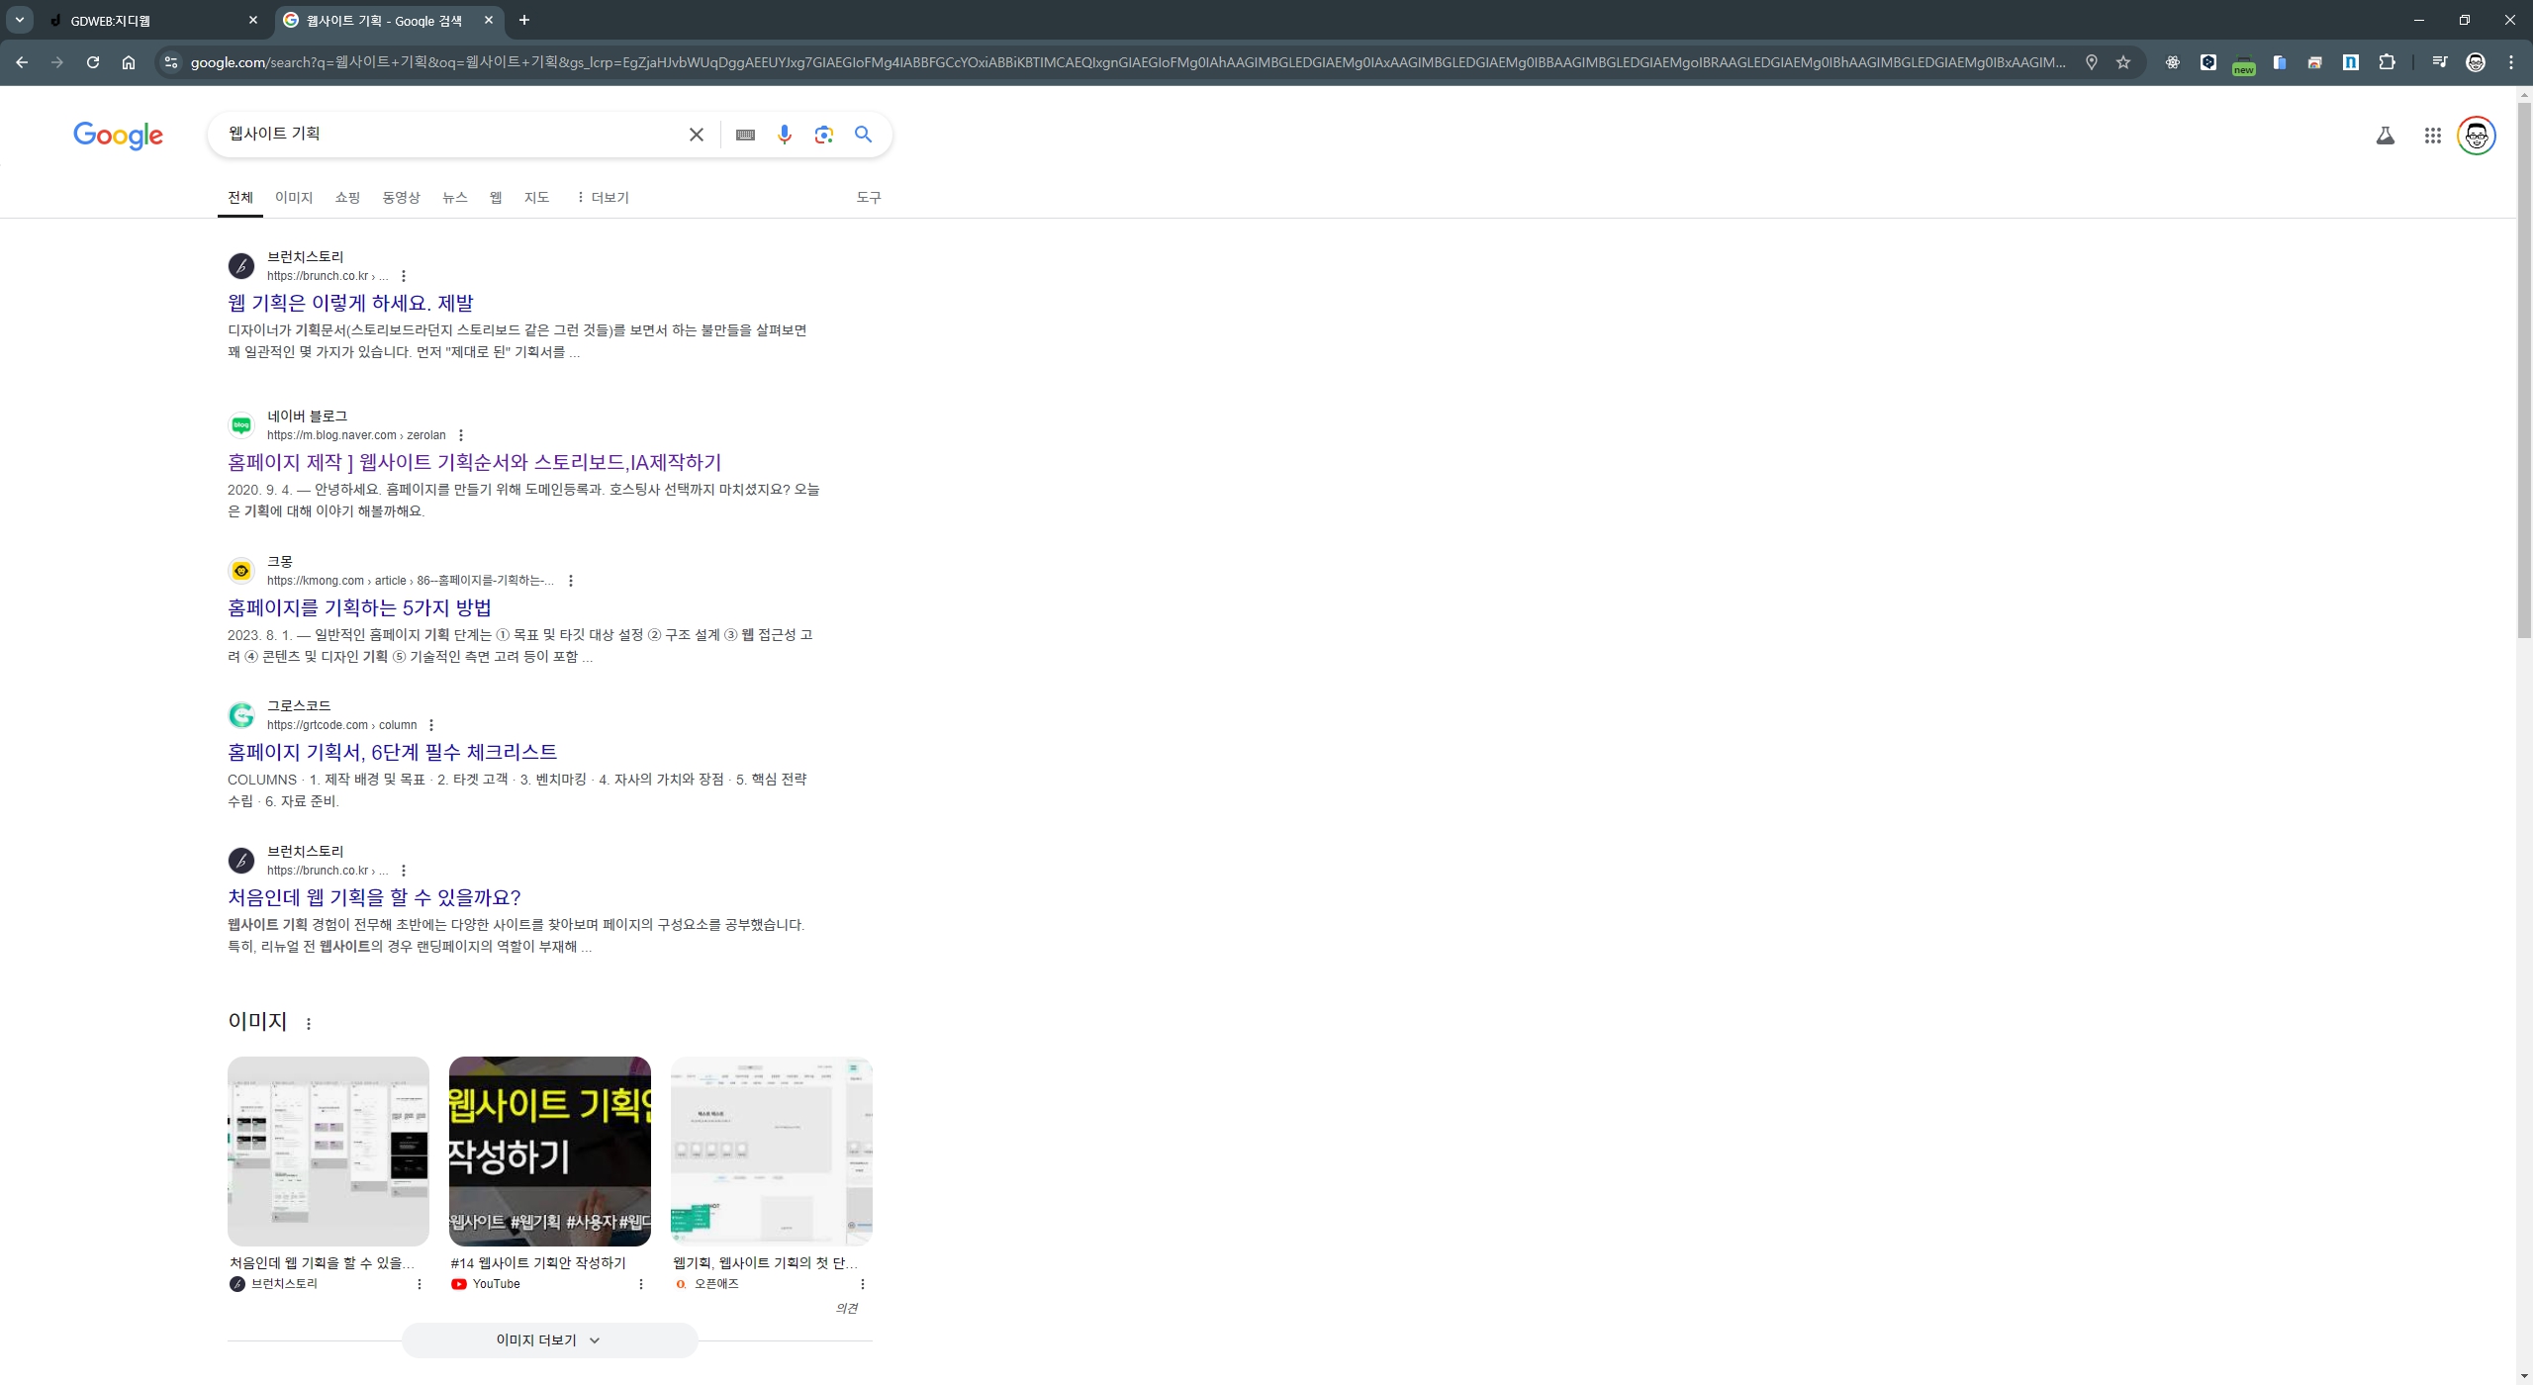
Task: Bookmark this page with star icon
Action: (2122, 62)
